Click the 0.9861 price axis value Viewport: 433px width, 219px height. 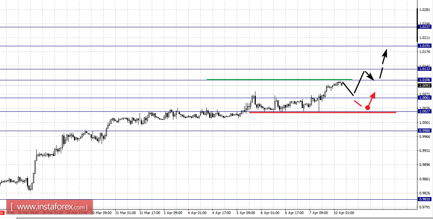click(x=424, y=179)
